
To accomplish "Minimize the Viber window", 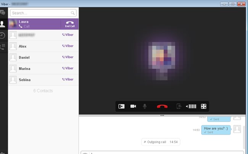I will (x=224, y=4).
